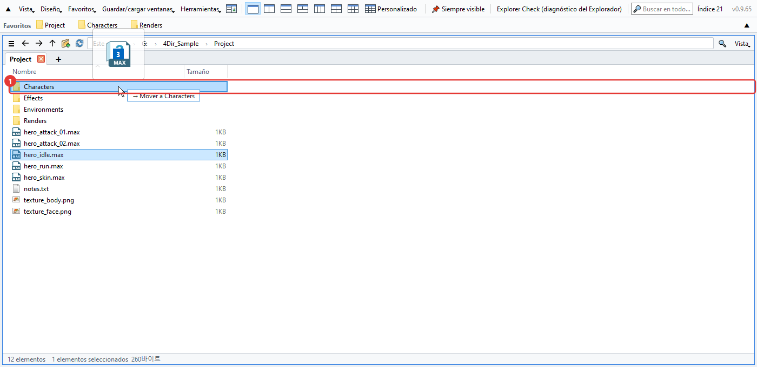The image size is (757, 367).
Task: Sort by the Tamaño column header
Action: [198, 72]
